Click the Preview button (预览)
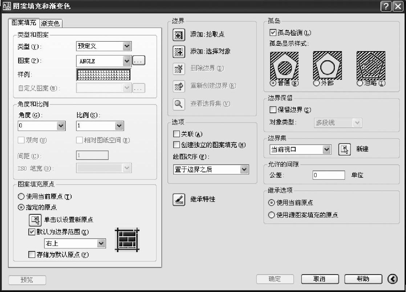Viewport: 406px width, 292px height. (x=27, y=280)
